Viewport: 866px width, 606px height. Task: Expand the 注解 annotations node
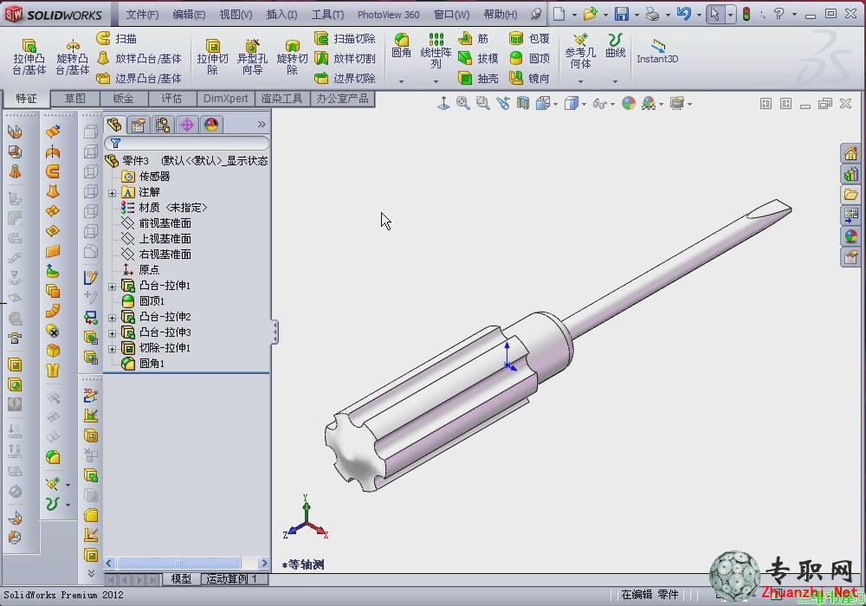coord(112,192)
